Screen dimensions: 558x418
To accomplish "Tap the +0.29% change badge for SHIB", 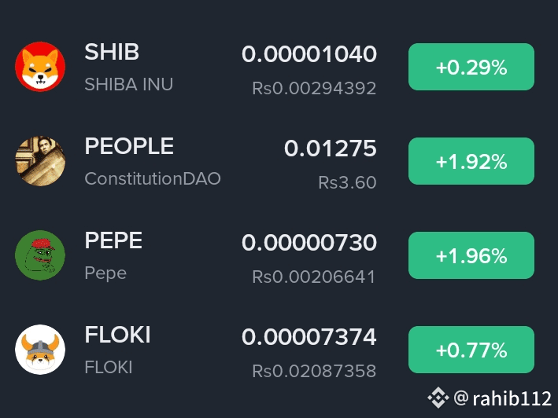I will coord(471,67).
